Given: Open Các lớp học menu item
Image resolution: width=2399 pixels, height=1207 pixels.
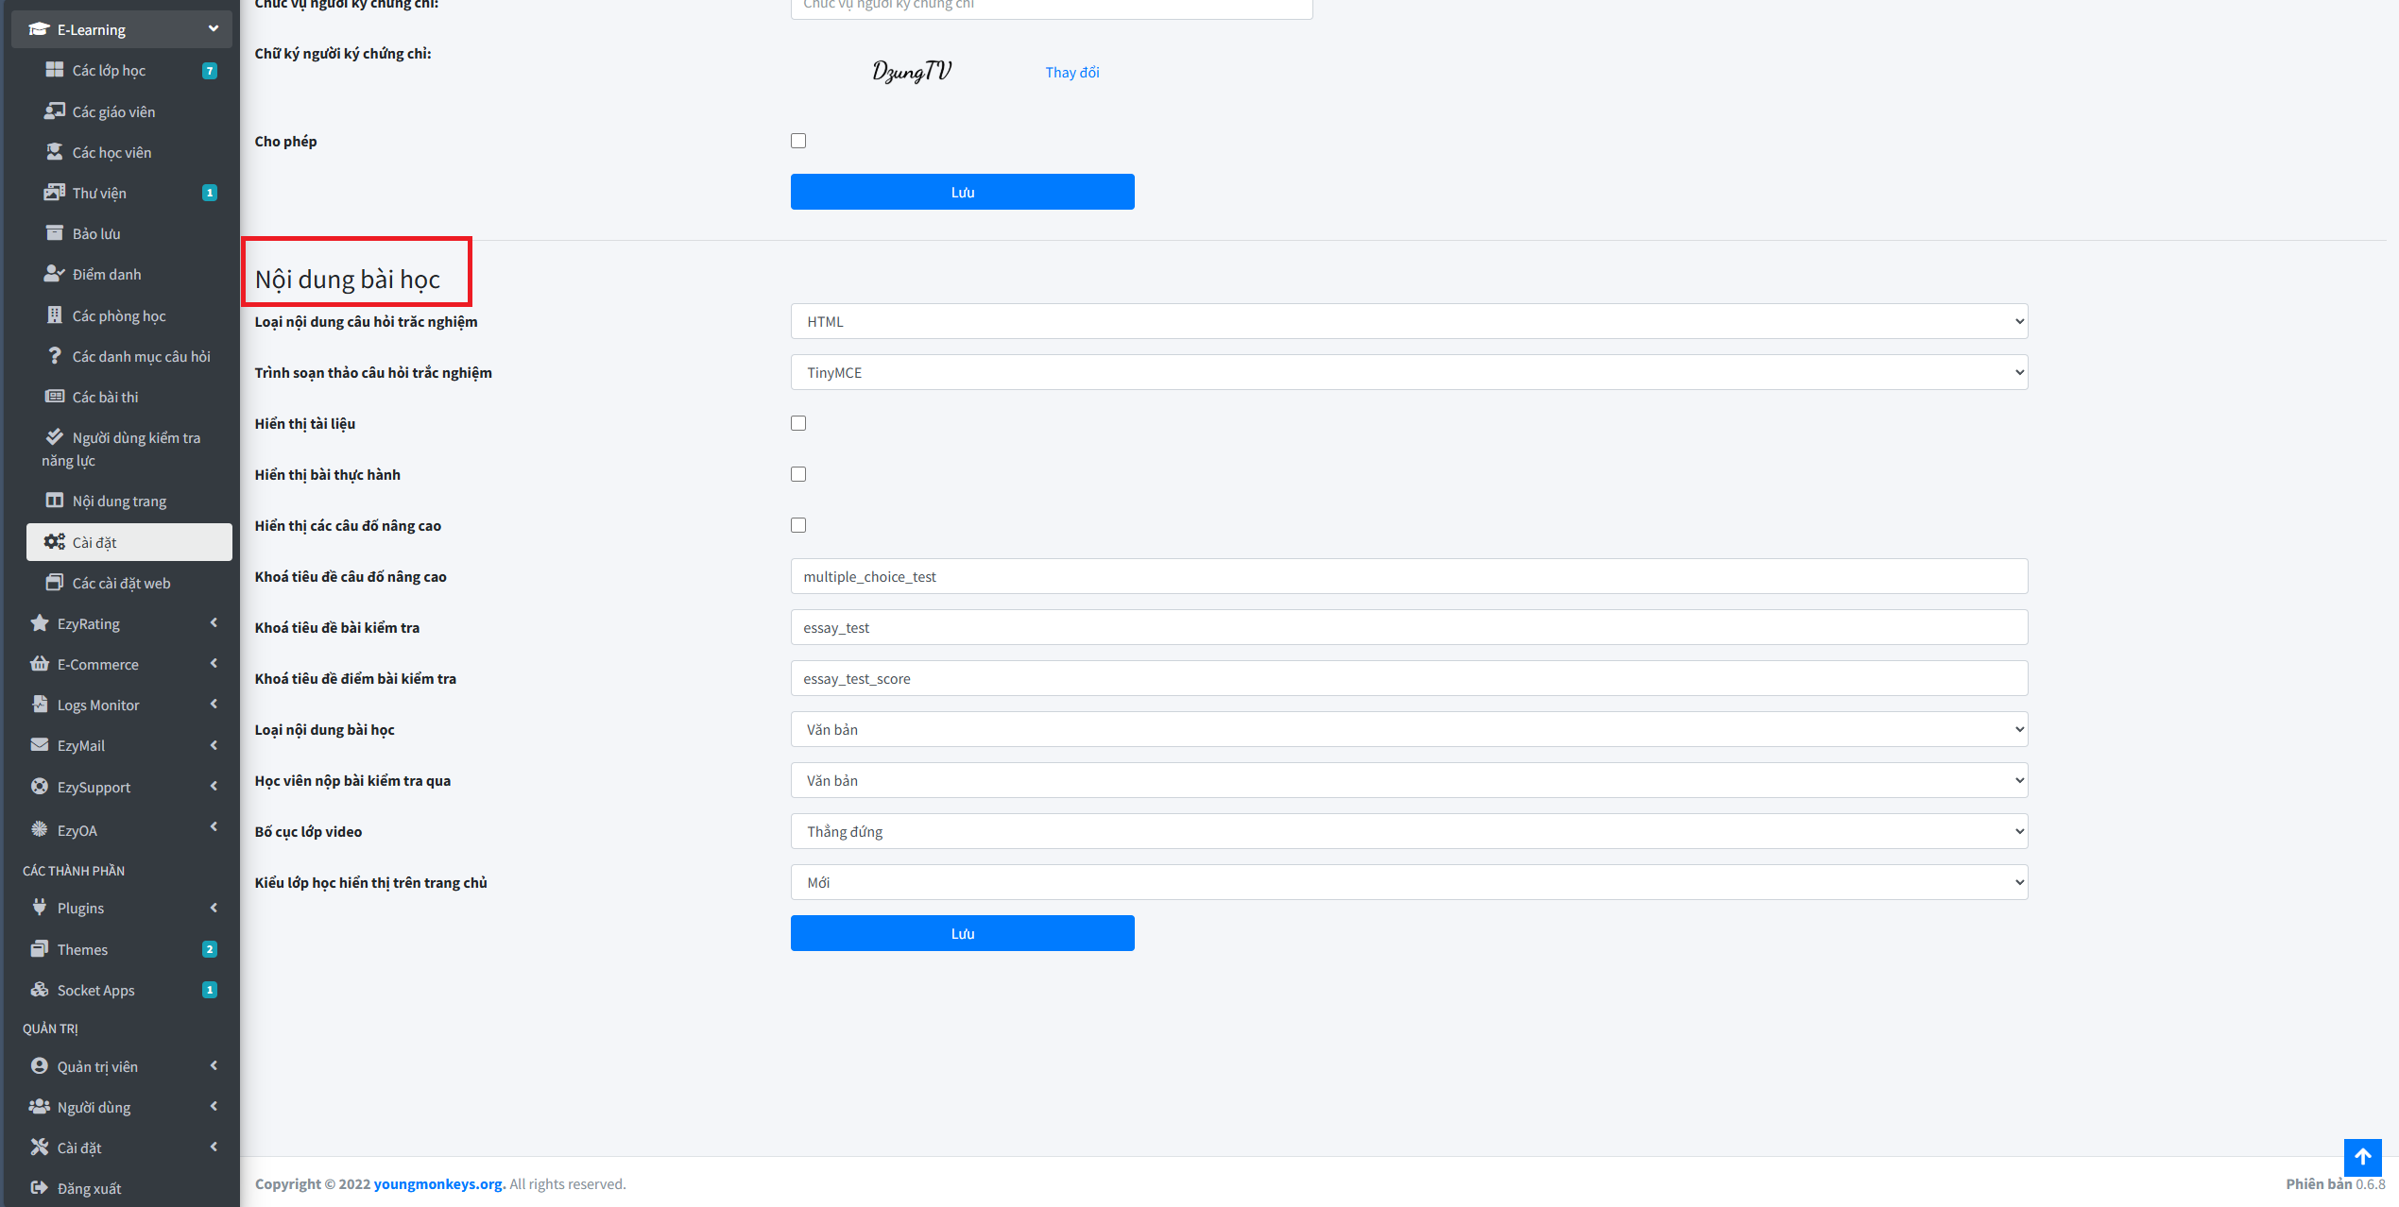Looking at the screenshot, I should coord(109,71).
